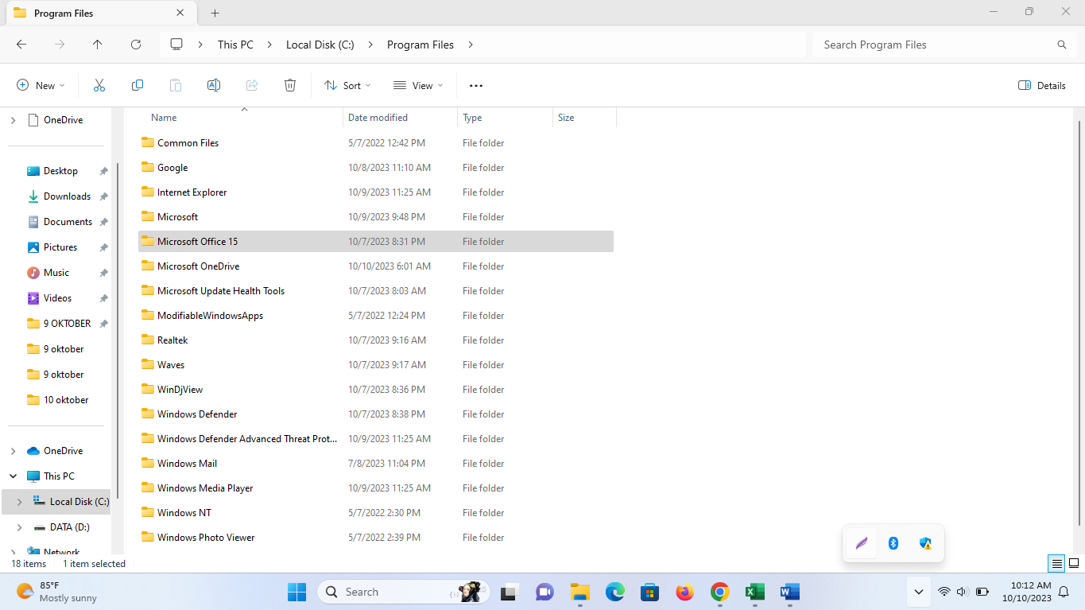Open Firefox from the taskbar
Image resolution: width=1085 pixels, height=610 pixels.
[x=684, y=592]
